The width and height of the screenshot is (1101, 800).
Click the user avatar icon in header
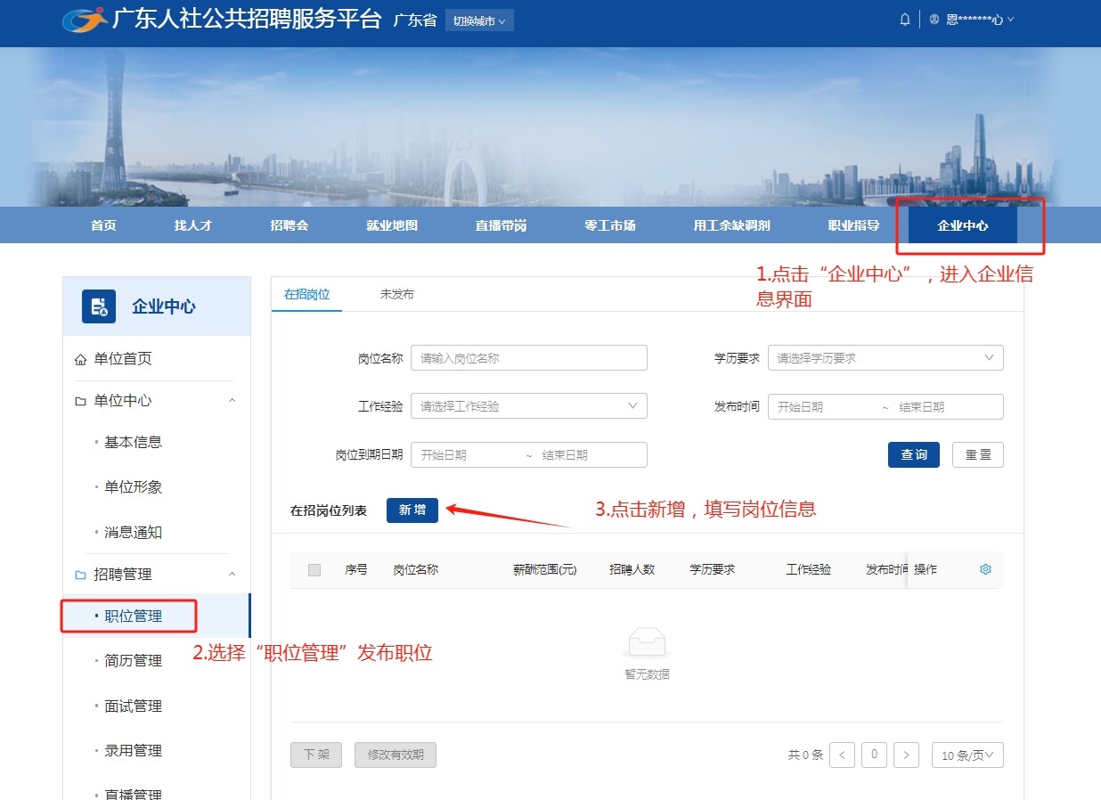934,20
